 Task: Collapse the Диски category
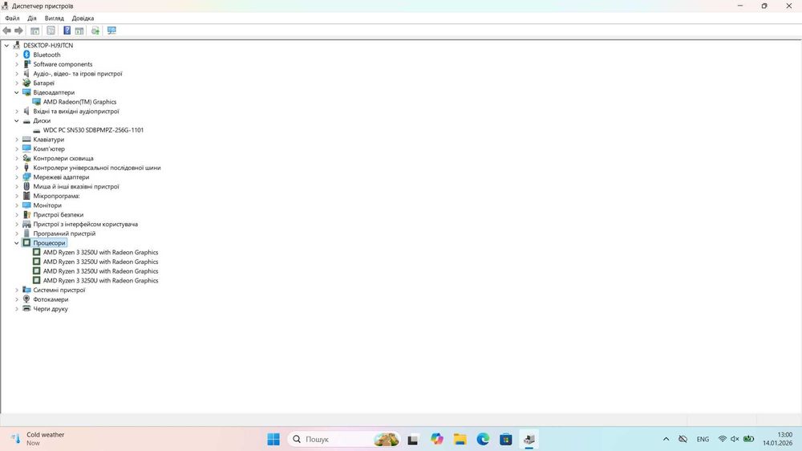point(16,121)
